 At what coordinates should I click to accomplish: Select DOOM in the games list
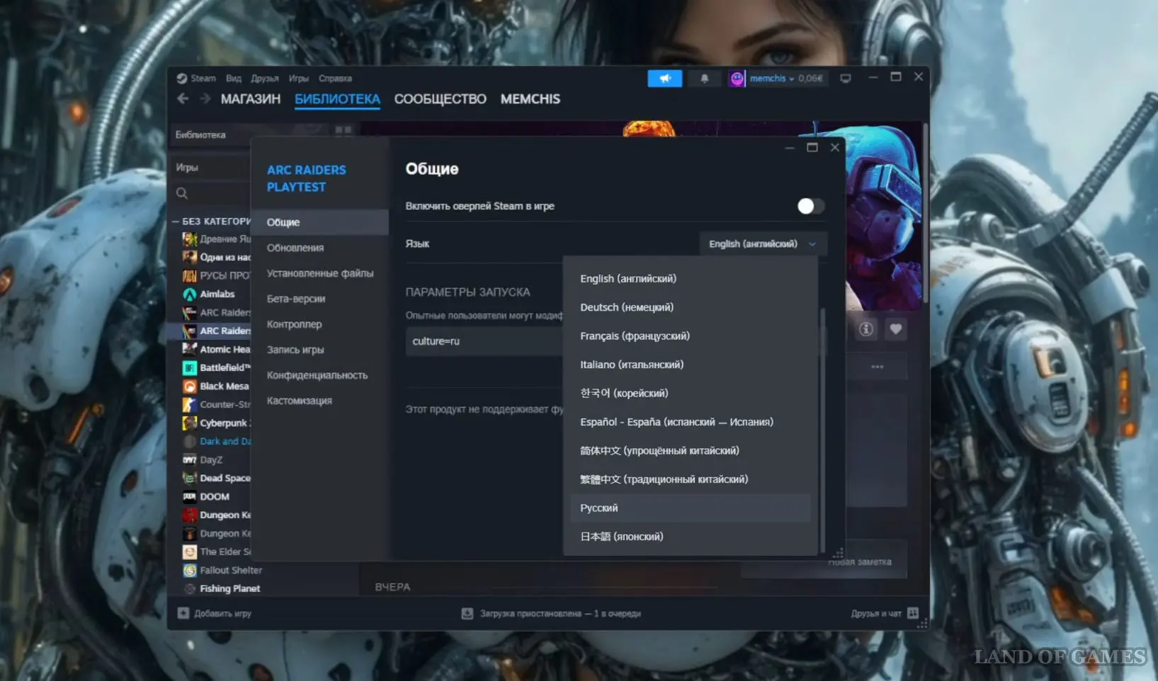[214, 497]
